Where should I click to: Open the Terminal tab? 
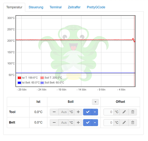point(56,7)
